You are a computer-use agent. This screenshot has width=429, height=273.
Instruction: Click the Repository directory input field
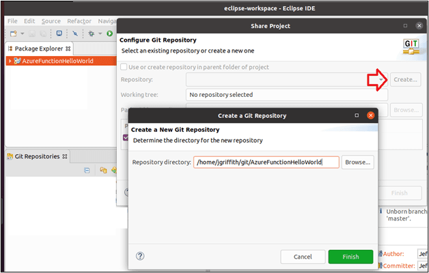pos(266,162)
